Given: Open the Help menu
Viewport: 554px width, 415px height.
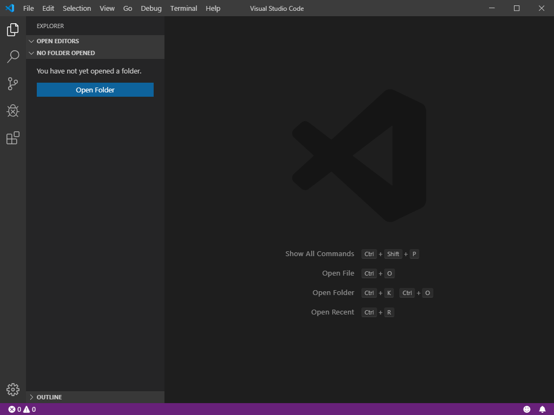Looking at the screenshot, I should click(213, 8).
